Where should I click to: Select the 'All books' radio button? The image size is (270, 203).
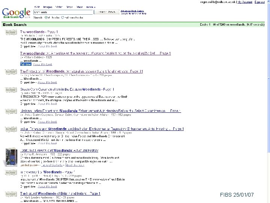point(46,17)
